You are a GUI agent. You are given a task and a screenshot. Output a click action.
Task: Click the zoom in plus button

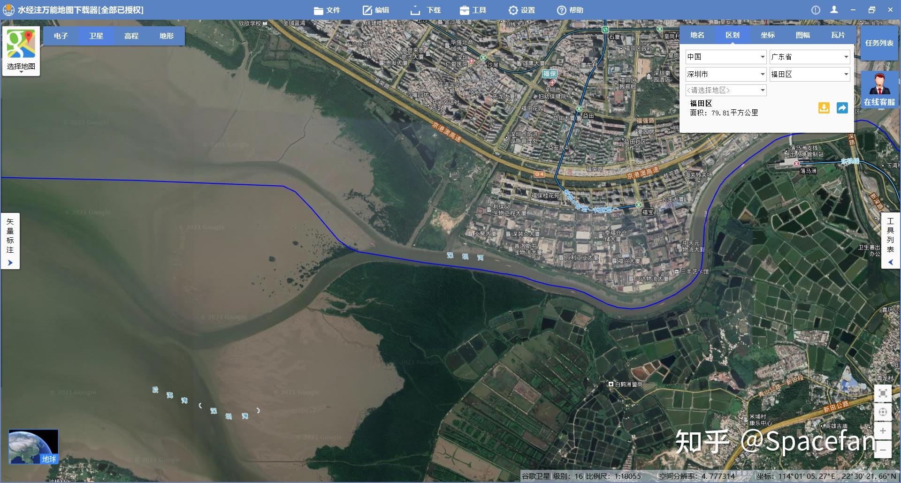[x=883, y=430]
